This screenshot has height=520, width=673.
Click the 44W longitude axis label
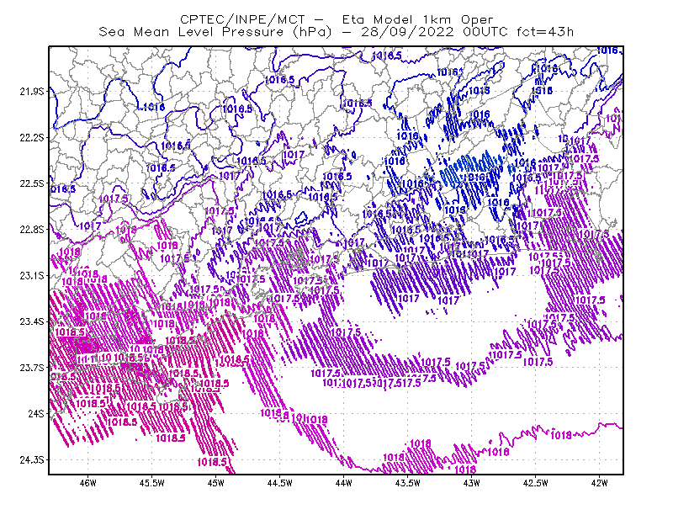pos(344,483)
